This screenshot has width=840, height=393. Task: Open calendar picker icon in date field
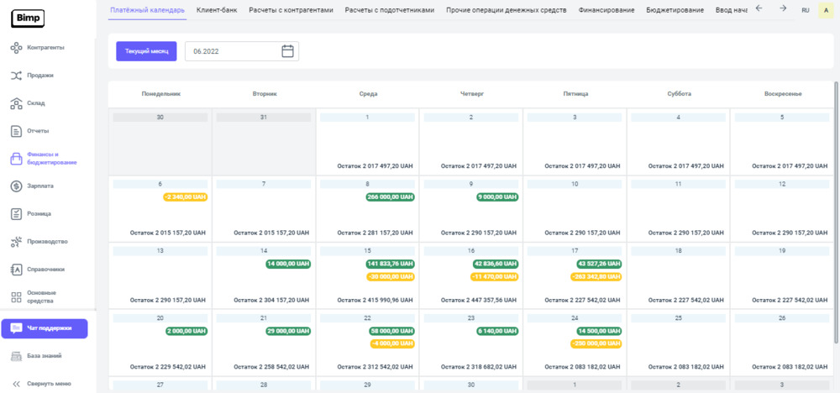pos(287,51)
